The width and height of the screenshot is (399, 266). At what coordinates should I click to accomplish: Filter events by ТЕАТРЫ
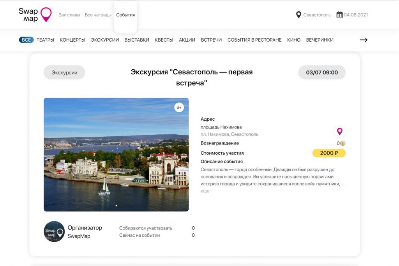(45, 40)
